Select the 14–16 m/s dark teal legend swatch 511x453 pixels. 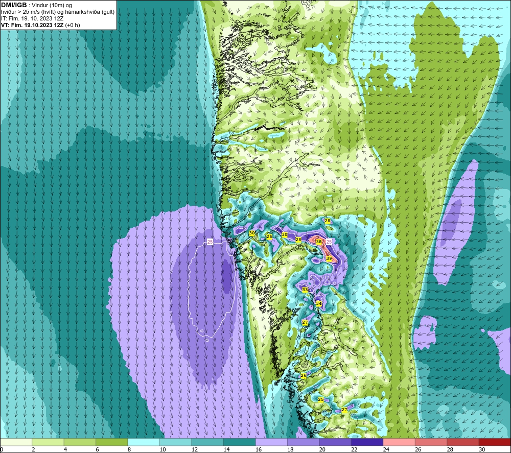240,442
